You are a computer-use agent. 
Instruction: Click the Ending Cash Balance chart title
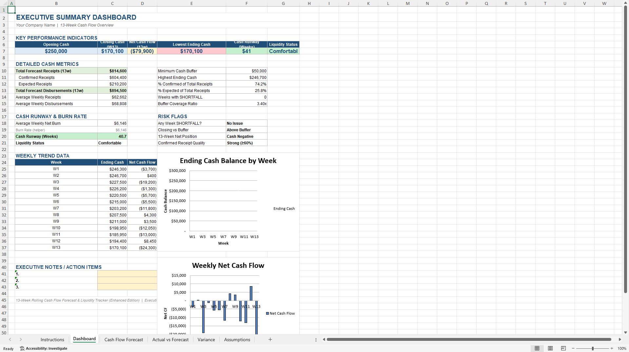[228, 161]
